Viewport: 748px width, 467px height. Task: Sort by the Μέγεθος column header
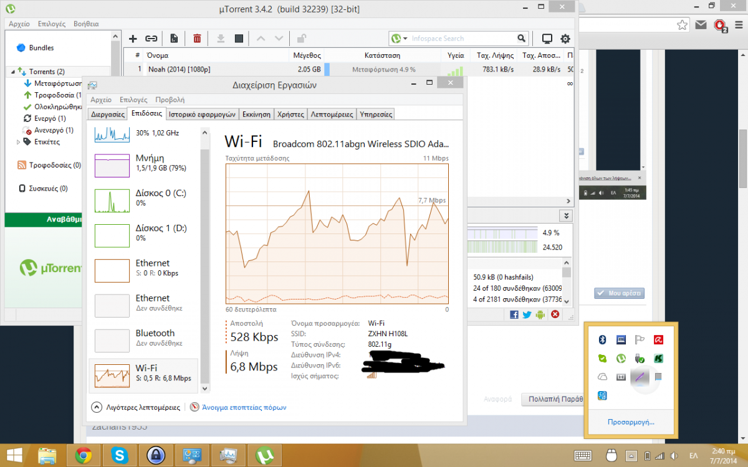click(x=307, y=55)
